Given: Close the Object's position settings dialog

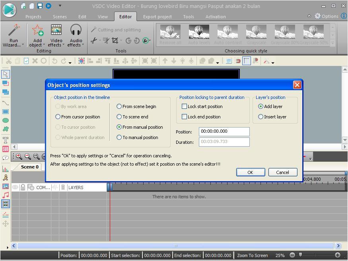Looking at the screenshot, I should (297, 85).
